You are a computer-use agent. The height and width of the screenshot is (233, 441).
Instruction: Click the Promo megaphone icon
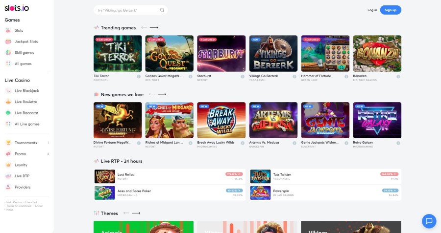coord(8,154)
